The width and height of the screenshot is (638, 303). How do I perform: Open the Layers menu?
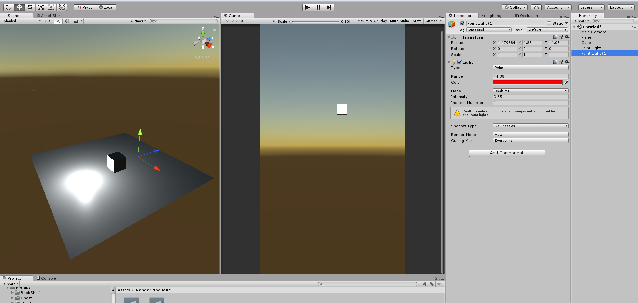[x=591, y=7]
